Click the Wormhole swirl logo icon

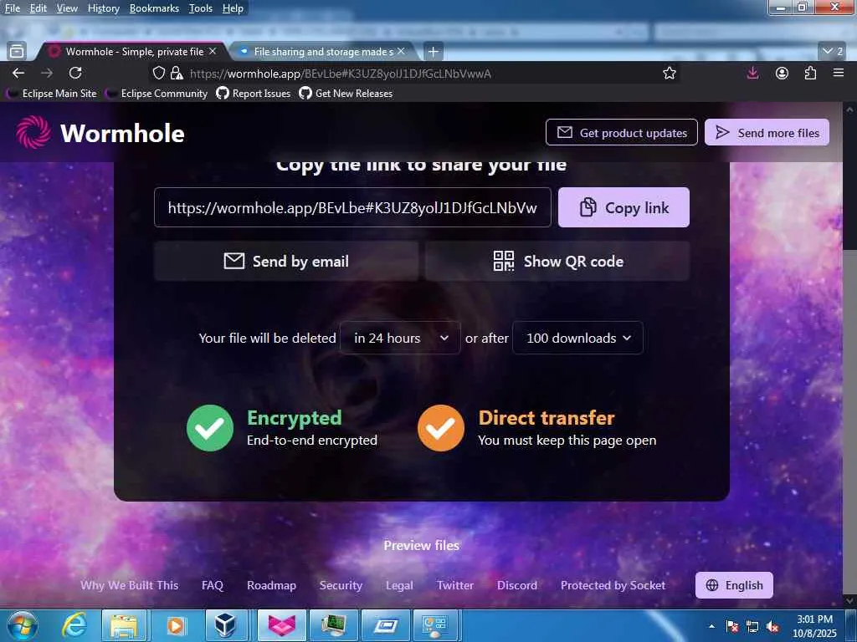coord(33,132)
